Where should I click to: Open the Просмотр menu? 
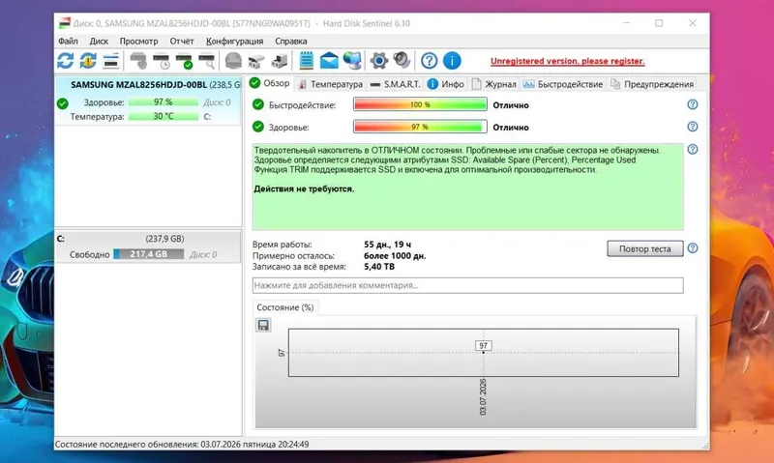138,41
